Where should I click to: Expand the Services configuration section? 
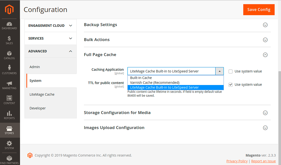tap(50, 38)
